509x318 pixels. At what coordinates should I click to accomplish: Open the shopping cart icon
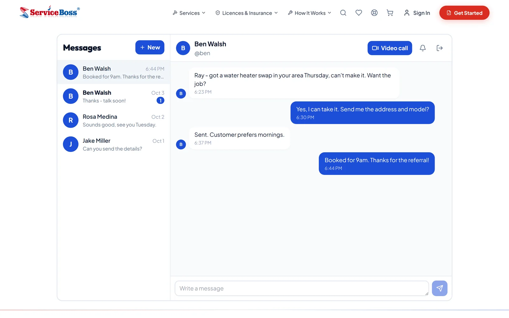[x=390, y=13]
